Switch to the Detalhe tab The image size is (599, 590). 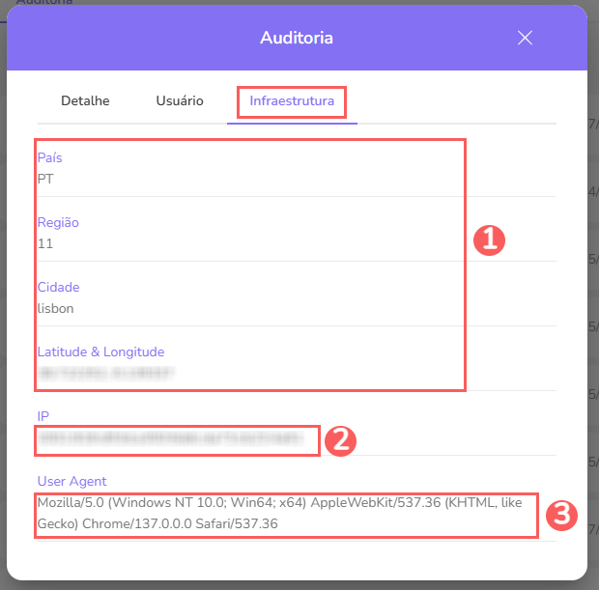[x=85, y=101]
